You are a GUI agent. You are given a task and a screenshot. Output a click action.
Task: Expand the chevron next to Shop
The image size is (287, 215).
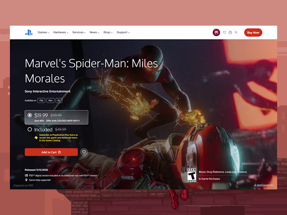[112, 33]
